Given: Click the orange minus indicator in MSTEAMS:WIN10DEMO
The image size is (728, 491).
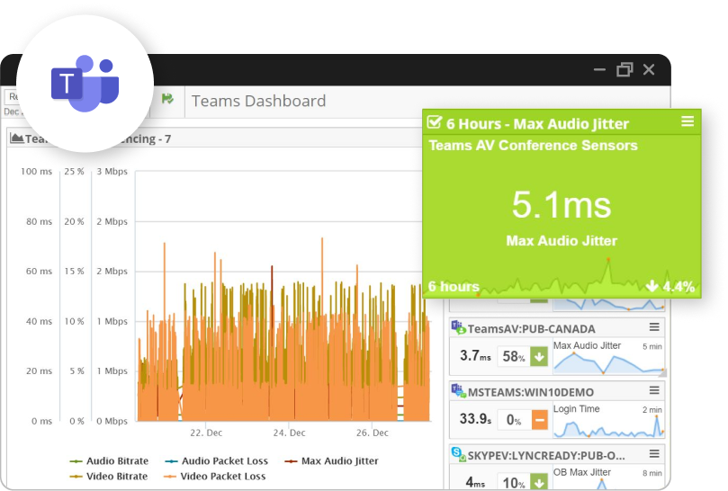Looking at the screenshot, I should coord(539,420).
